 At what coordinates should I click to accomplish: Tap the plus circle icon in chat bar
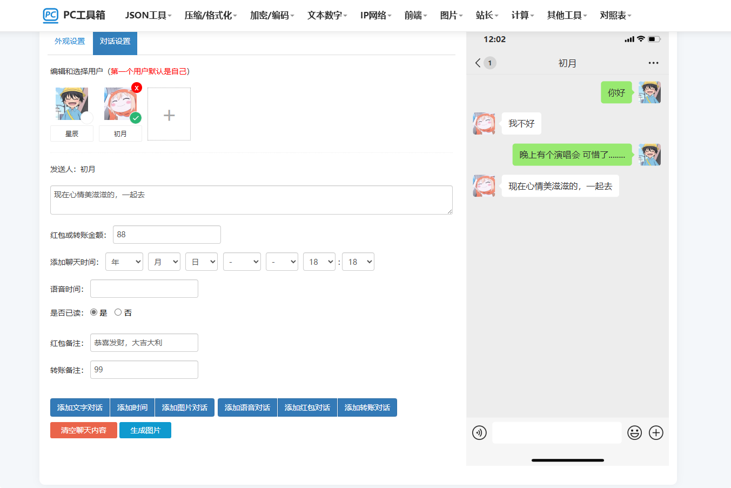click(656, 433)
